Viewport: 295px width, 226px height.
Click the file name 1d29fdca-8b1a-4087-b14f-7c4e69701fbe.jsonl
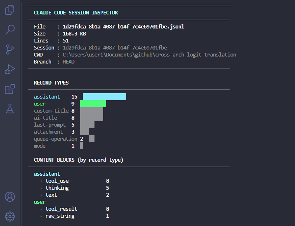point(123,27)
